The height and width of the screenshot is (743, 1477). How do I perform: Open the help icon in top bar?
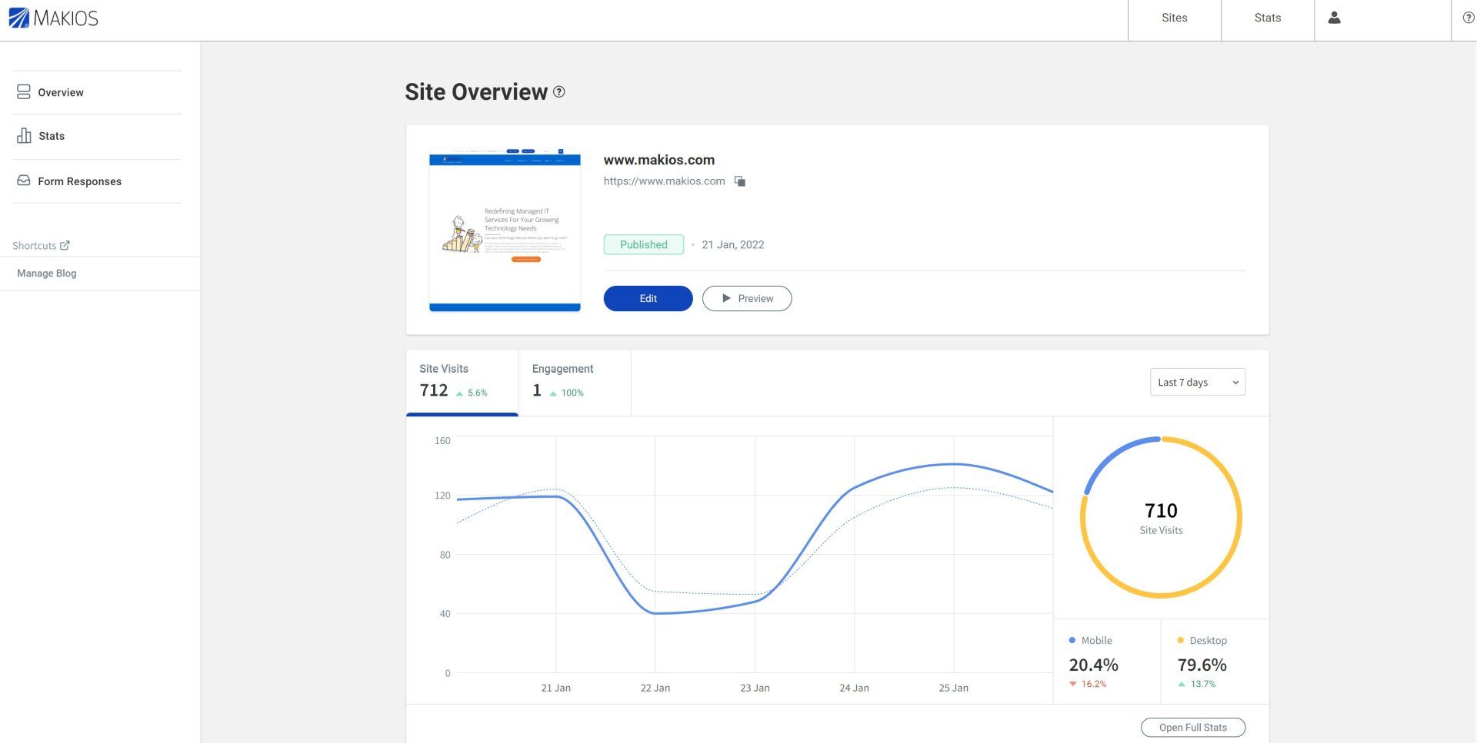tap(1468, 18)
